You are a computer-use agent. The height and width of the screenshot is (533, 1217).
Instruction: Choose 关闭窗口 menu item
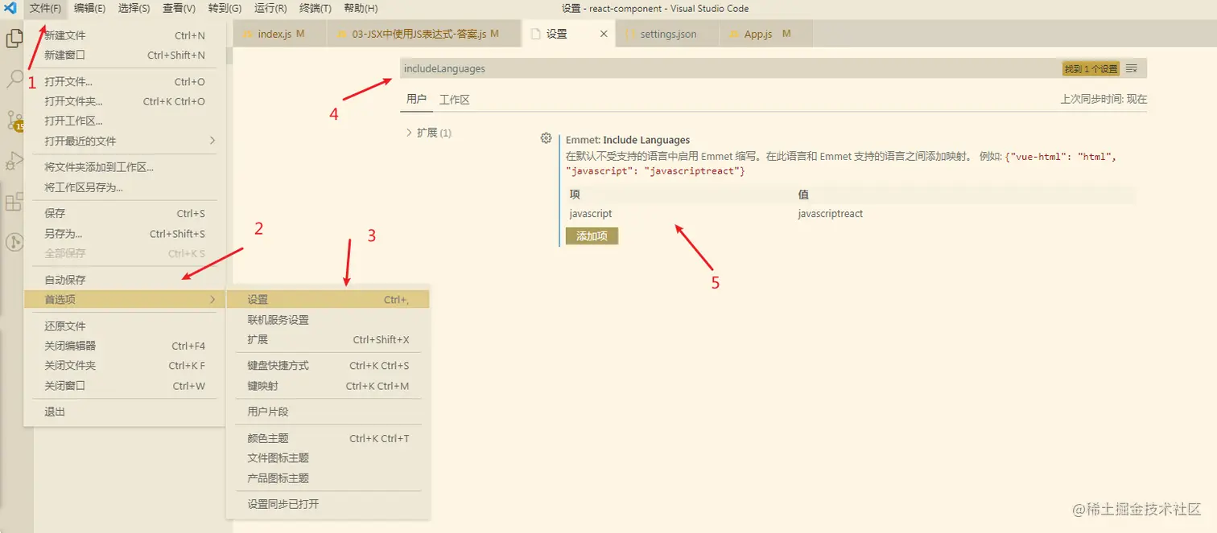coord(125,385)
